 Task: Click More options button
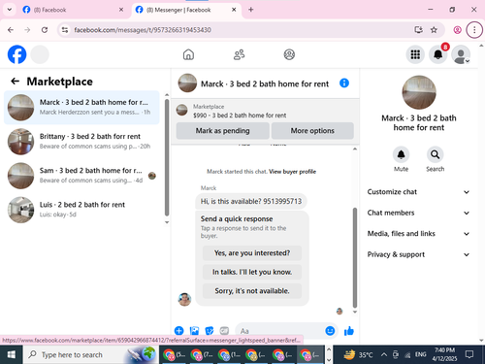click(312, 131)
